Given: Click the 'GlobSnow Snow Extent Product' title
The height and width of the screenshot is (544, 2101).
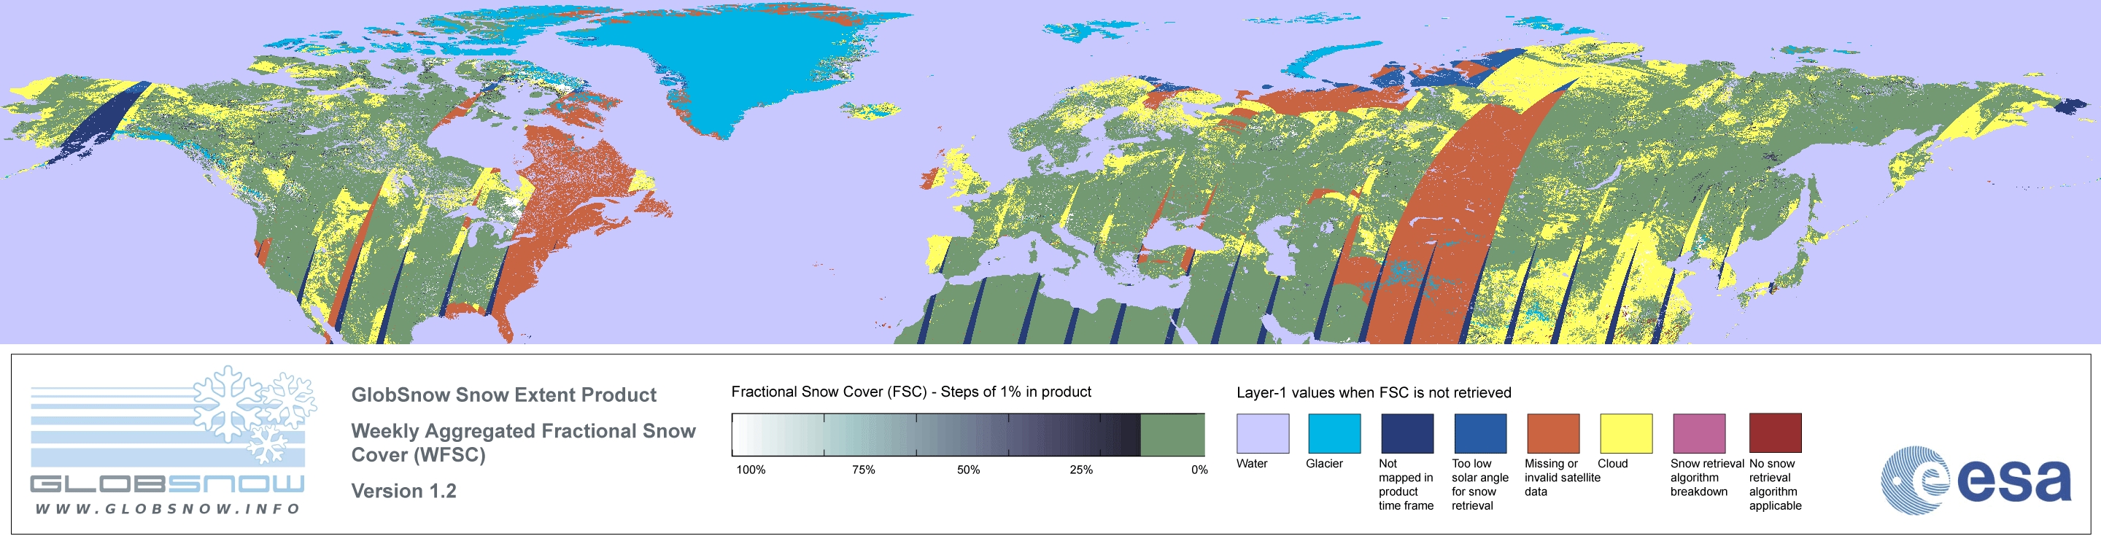Looking at the screenshot, I should (x=503, y=395).
